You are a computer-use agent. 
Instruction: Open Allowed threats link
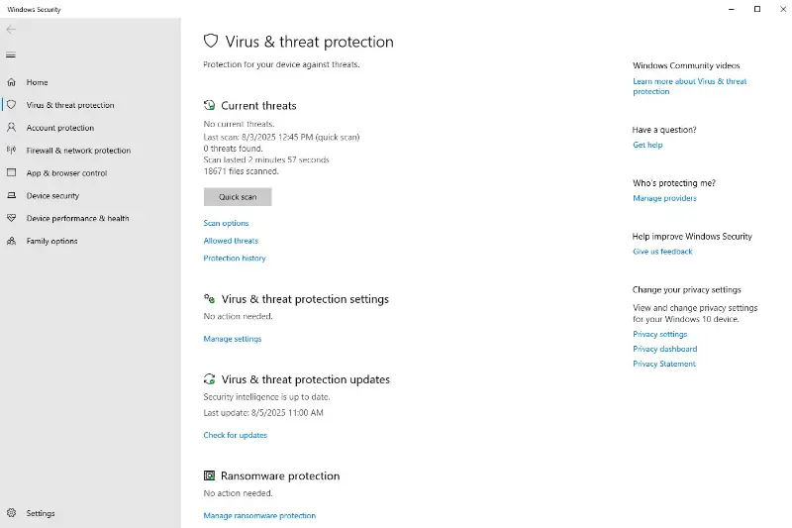point(231,241)
